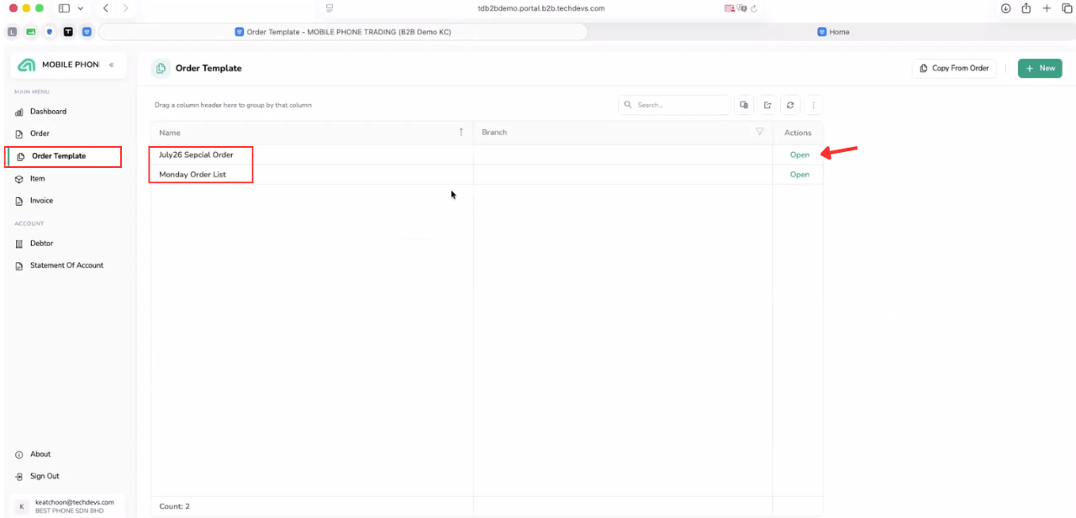Click the black T pinned tab
This screenshot has height=518, width=1076.
pos(68,32)
